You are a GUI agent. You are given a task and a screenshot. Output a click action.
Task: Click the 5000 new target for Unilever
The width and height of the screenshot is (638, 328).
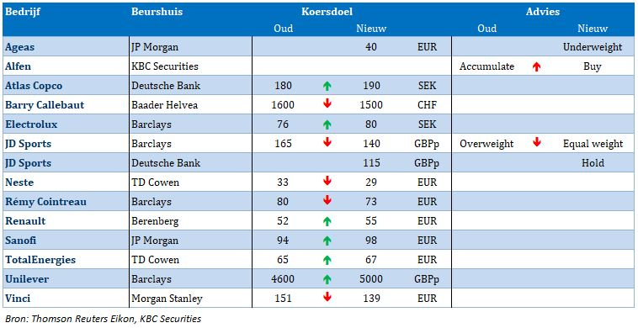(x=371, y=279)
